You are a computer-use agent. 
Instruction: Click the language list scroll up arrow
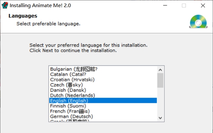click(x=160, y=70)
